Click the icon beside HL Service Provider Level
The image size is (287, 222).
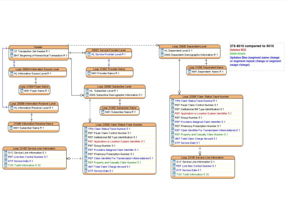pos(89,54)
